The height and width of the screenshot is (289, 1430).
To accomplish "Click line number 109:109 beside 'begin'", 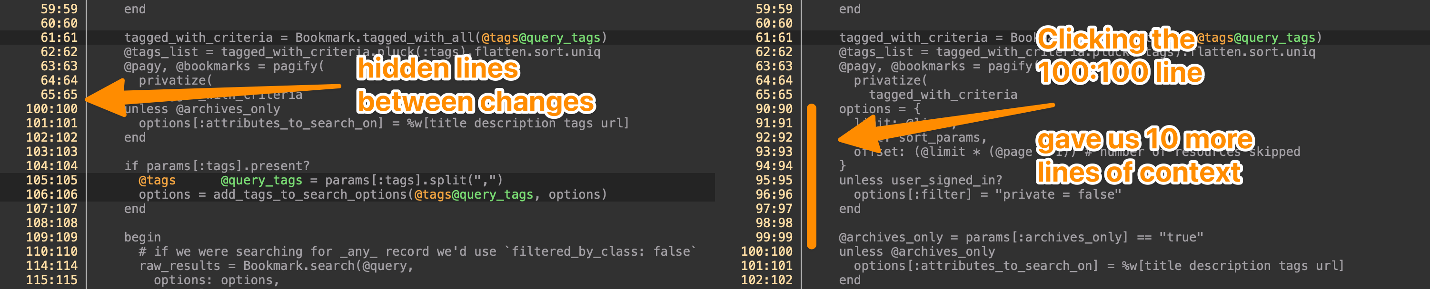I will click(51, 237).
